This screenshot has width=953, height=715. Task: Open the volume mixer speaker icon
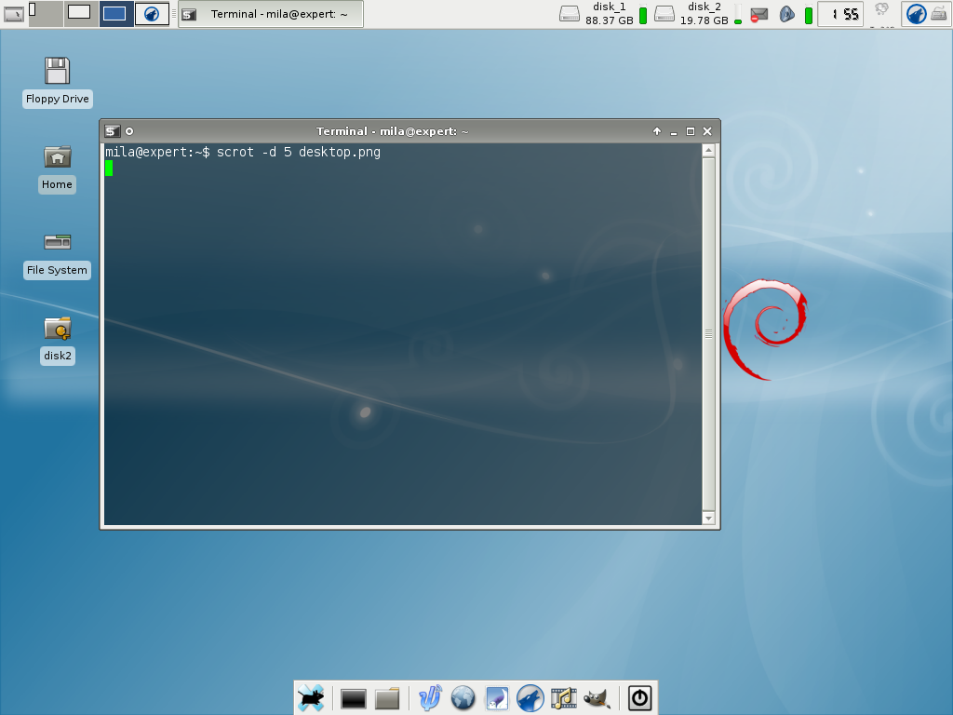point(787,14)
